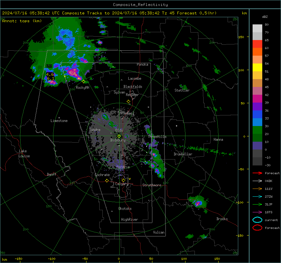Click the yellow diamond marker beside RockyMH

[x=83, y=82]
